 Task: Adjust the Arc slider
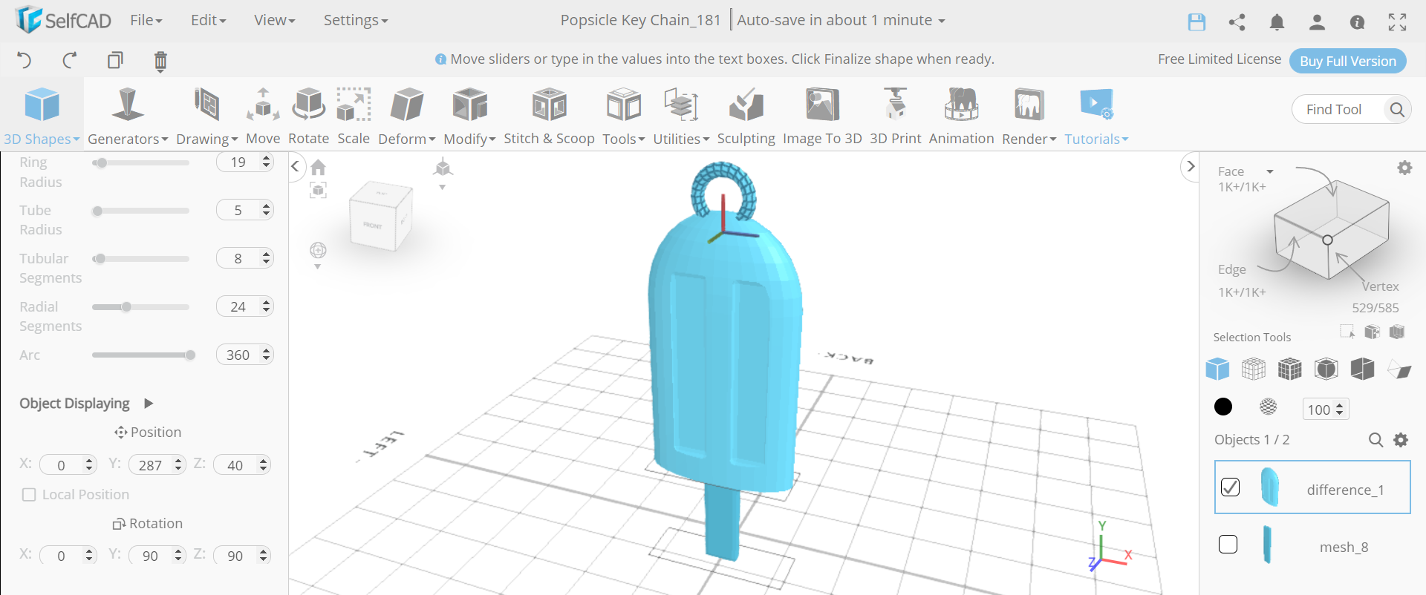tap(140, 355)
